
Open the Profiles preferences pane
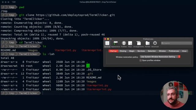pos(124,44)
